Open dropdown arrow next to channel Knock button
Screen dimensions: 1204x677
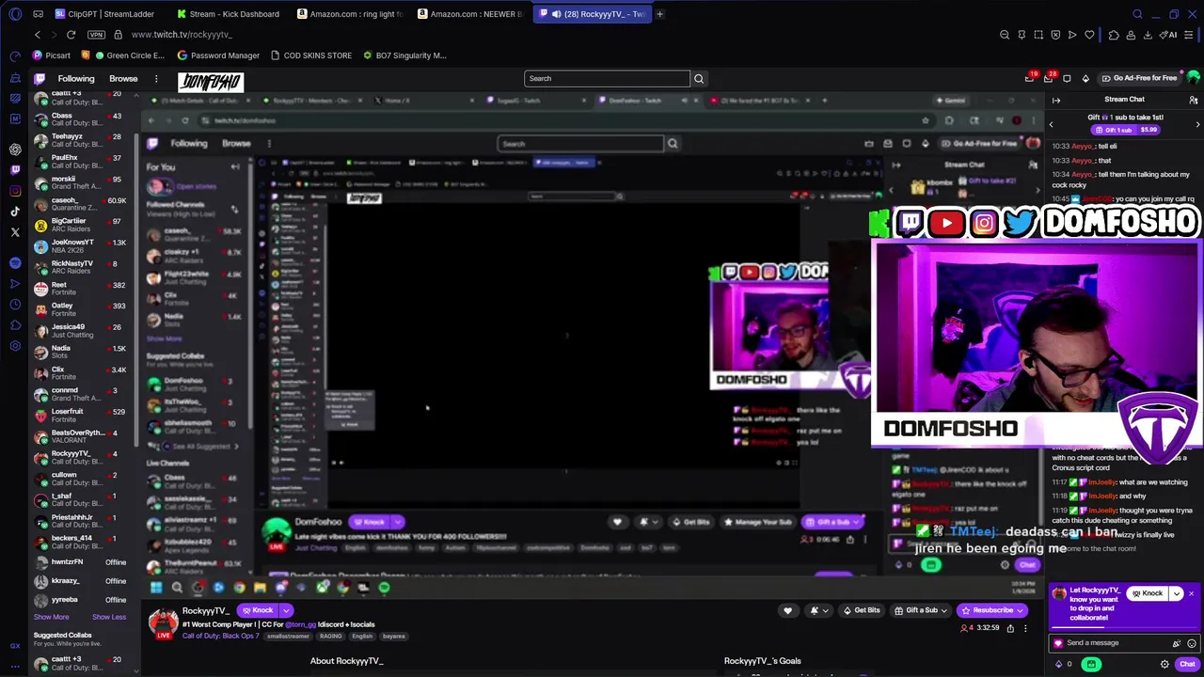pyautogui.click(x=286, y=610)
